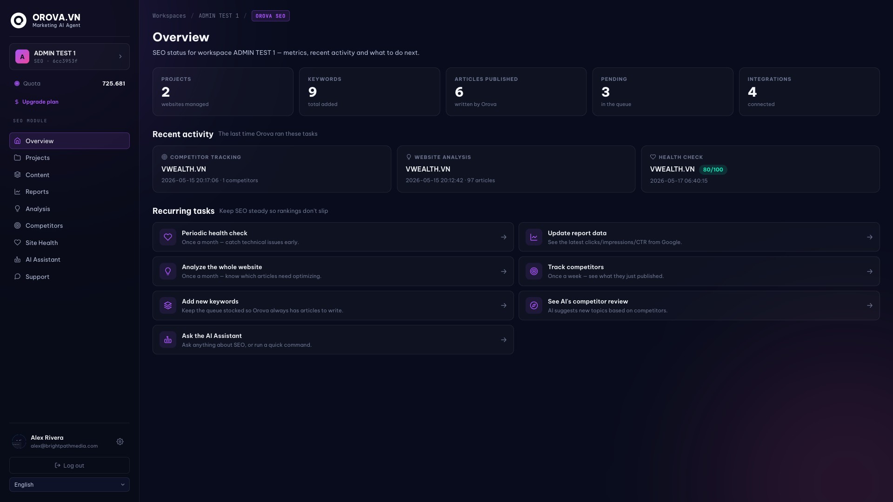Open the Site Health page
Screen dimensions: 893x502
69,243
